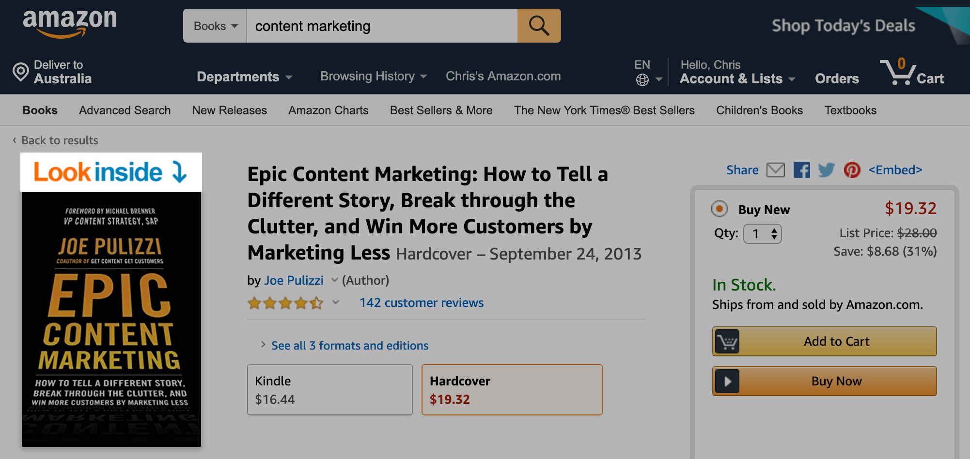
Task: Click the language globe icon
Action: [x=643, y=79]
